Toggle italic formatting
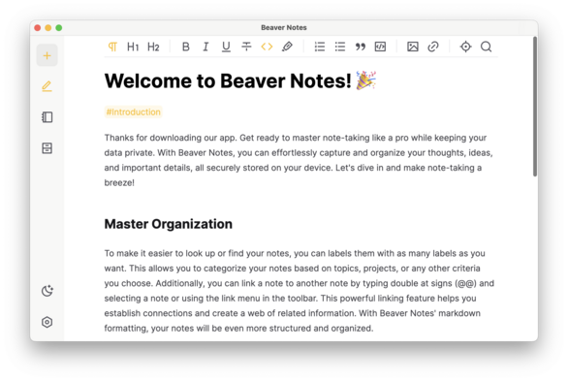The height and width of the screenshot is (381, 568). pos(205,47)
